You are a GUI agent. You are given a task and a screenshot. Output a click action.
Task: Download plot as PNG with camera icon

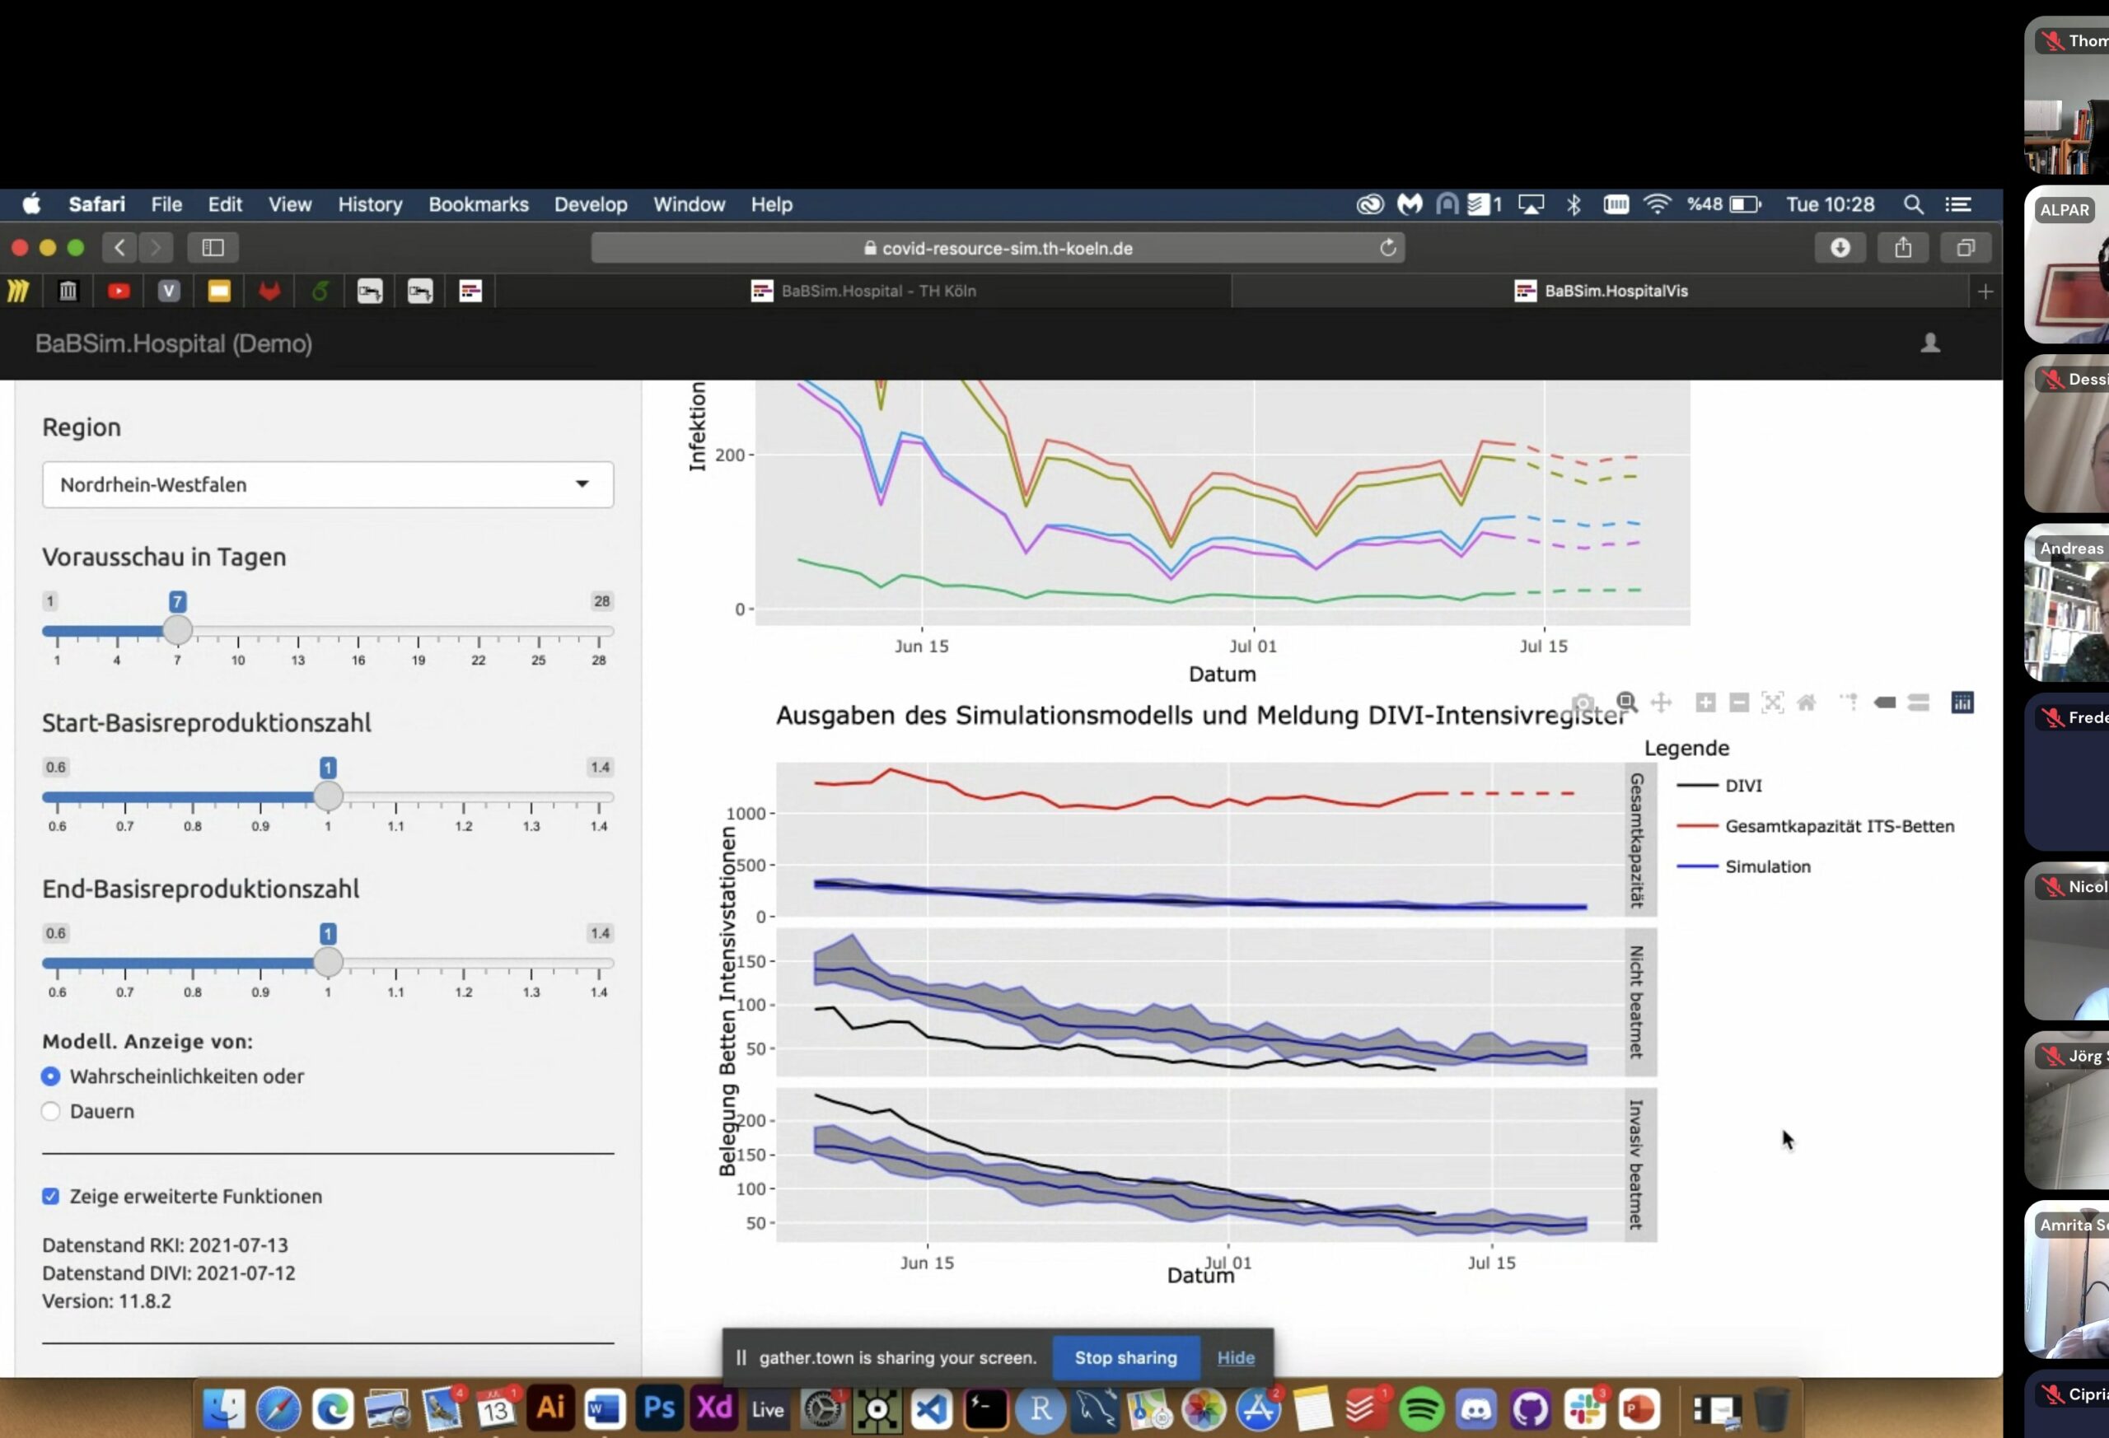tap(1583, 703)
